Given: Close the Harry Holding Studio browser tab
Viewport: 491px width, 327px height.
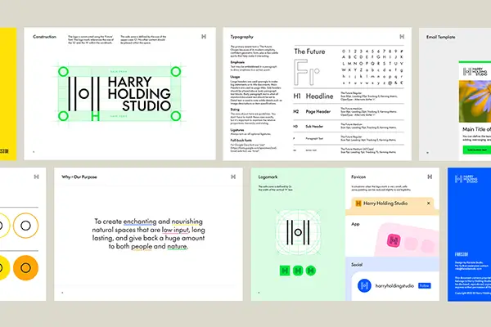Looking at the screenshot, I should click(428, 204).
